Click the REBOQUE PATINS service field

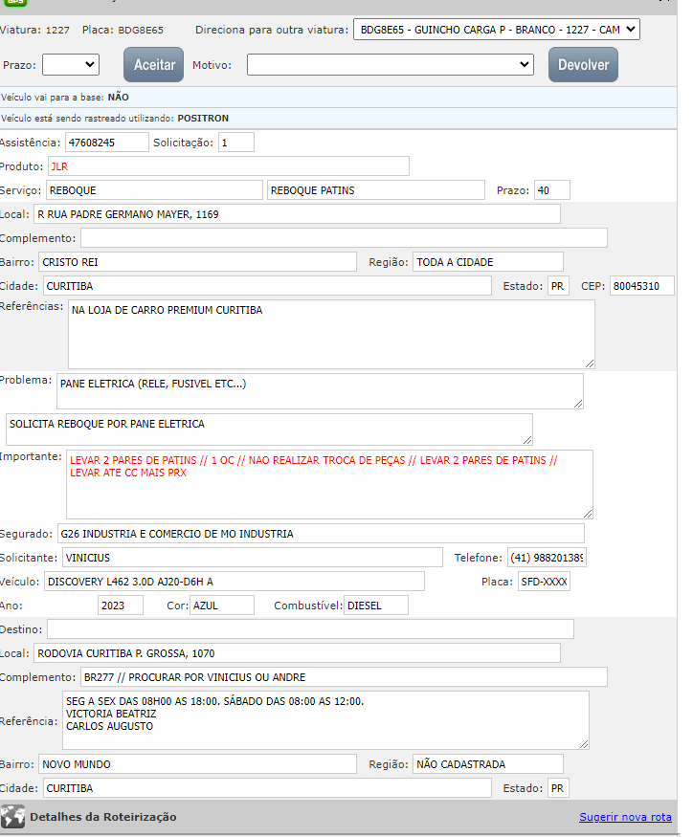coord(376,190)
